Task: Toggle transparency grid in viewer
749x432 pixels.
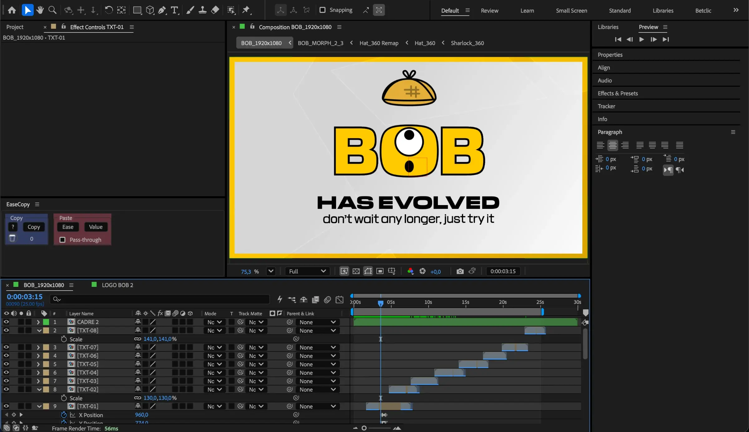Action: coord(356,271)
